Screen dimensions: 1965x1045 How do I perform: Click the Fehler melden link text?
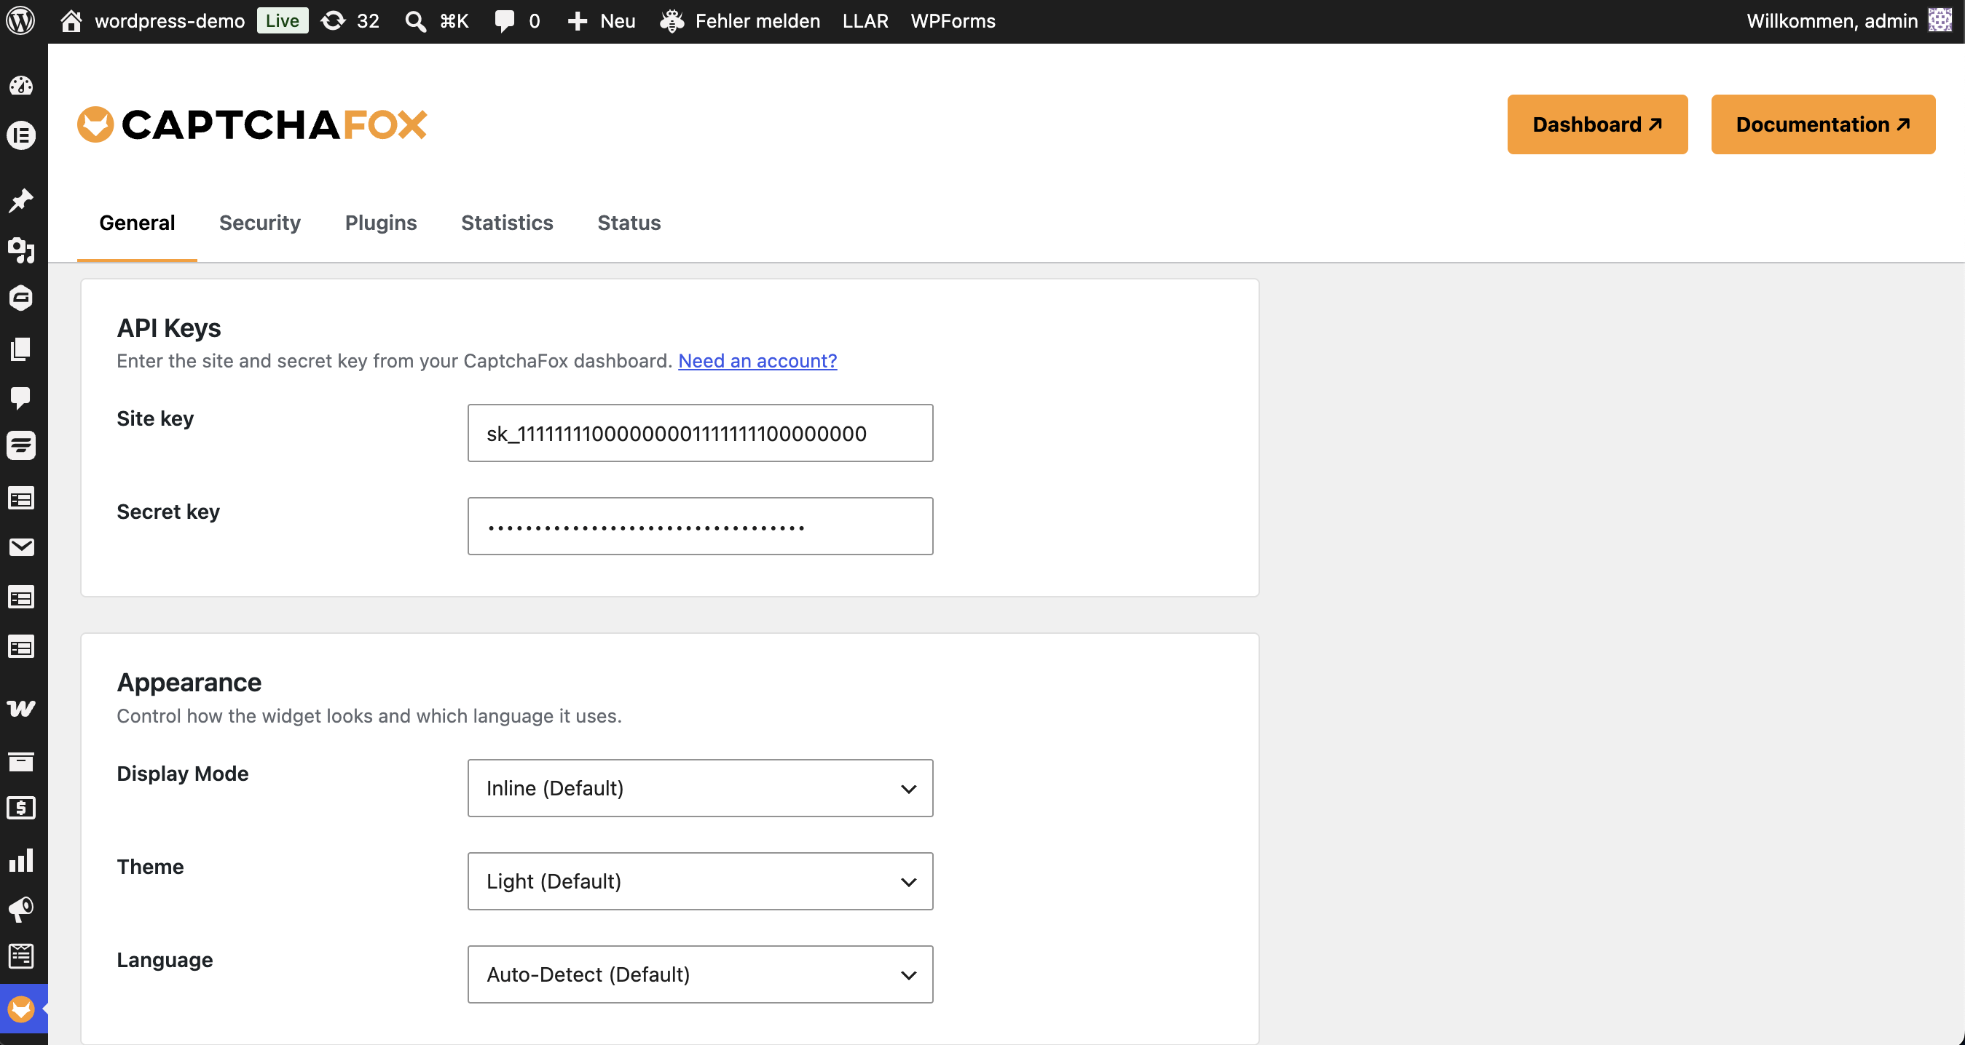click(757, 21)
